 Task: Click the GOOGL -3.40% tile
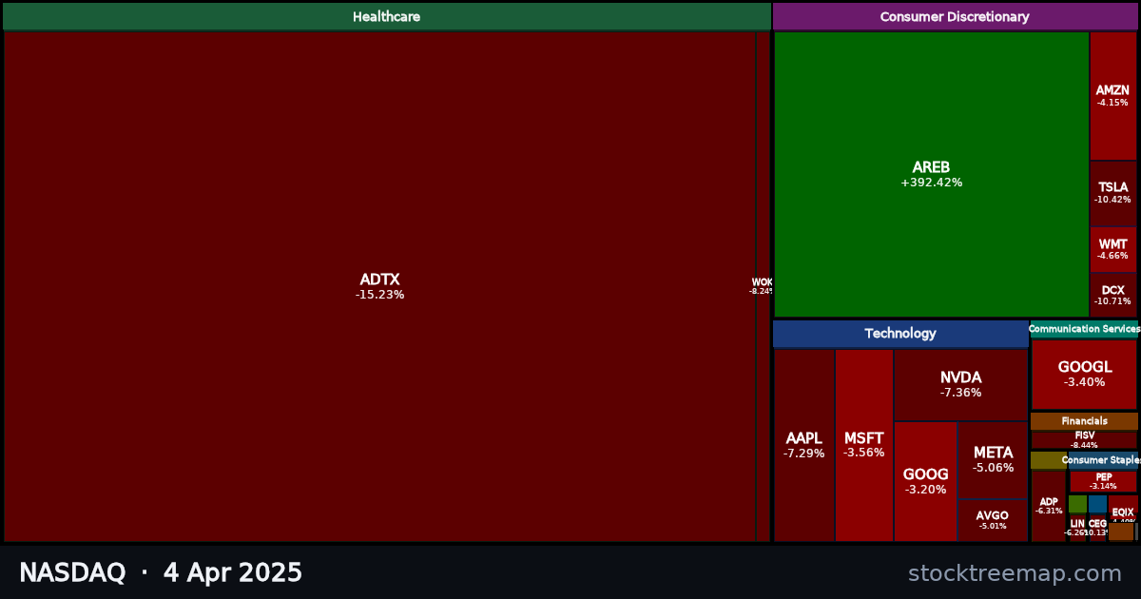click(1084, 374)
